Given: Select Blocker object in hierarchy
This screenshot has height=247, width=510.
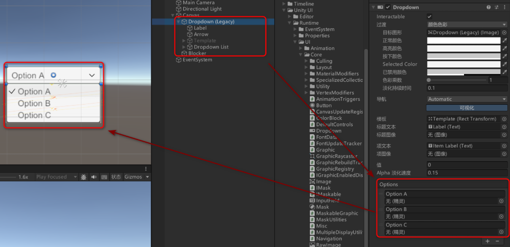Looking at the screenshot, I should (194, 54).
